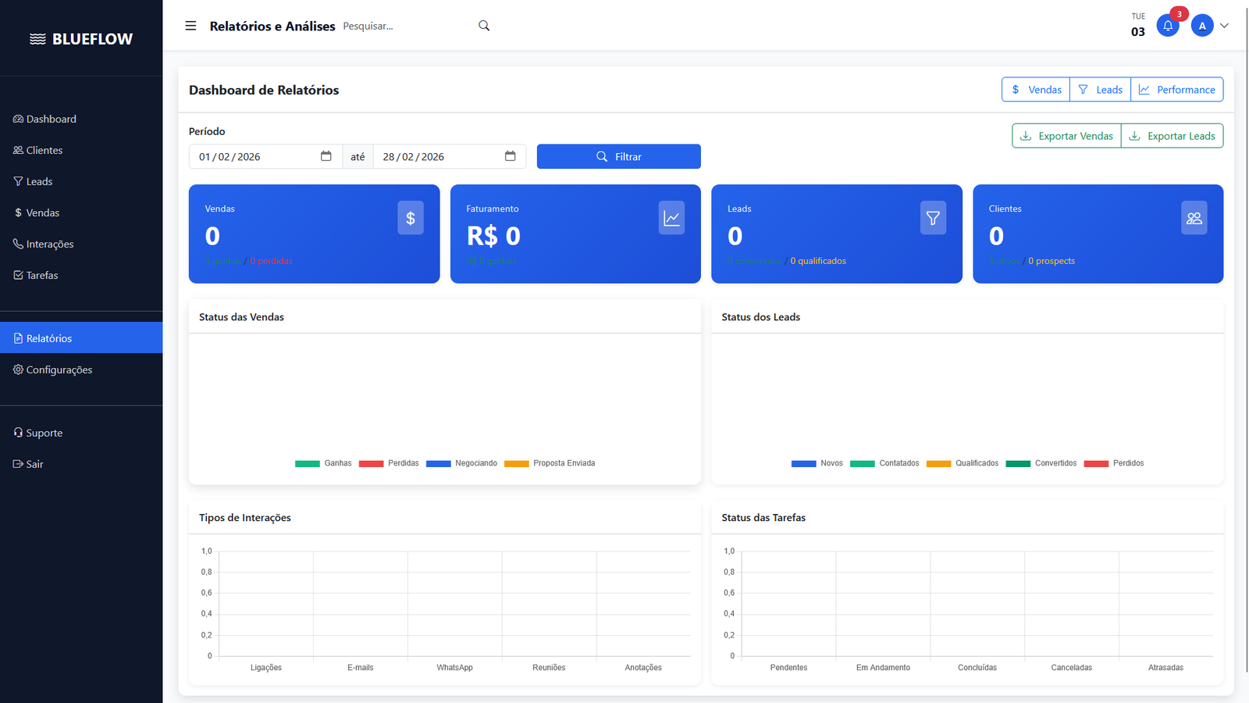Image resolution: width=1249 pixels, height=703 pixels.
Task: Click the Filtrar button
Action: (618, 156)
